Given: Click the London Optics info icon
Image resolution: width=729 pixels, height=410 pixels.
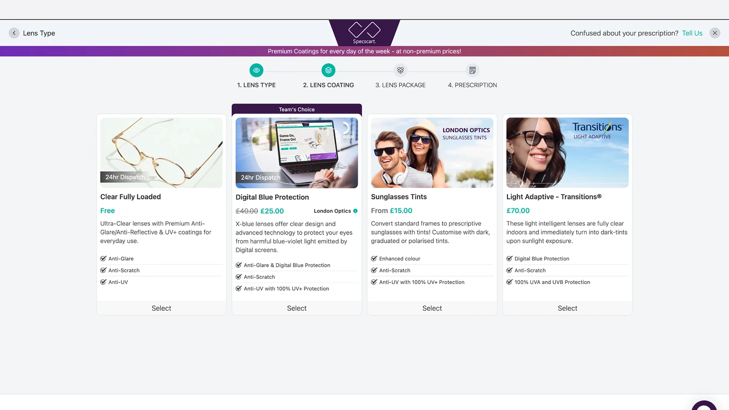Looking at the screenshot, I should tap(355, 211).
